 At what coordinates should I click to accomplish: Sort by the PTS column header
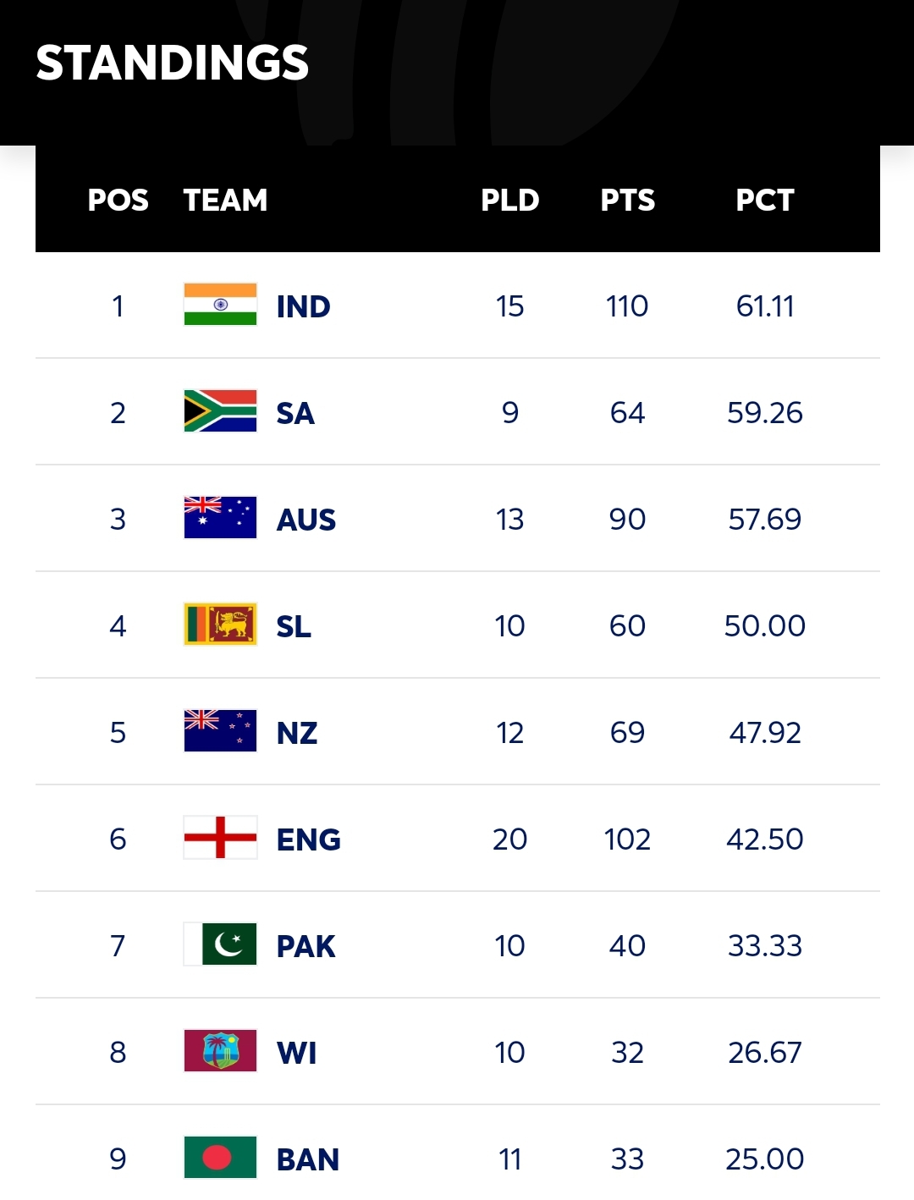click(628, 200)
